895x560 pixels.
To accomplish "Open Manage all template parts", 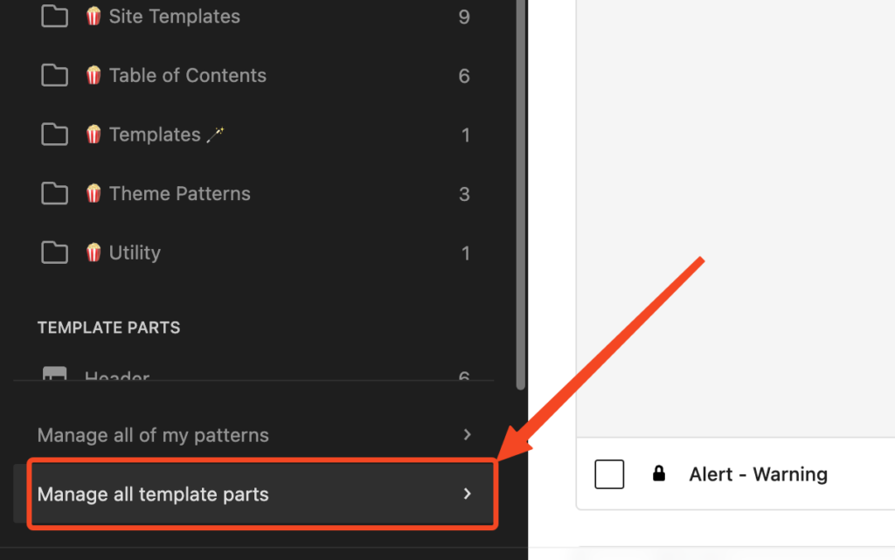I will click(x=262, y=494).
